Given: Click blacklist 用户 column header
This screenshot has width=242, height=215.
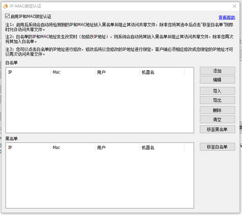Looking at the screenshot, I should coord(118,147).
